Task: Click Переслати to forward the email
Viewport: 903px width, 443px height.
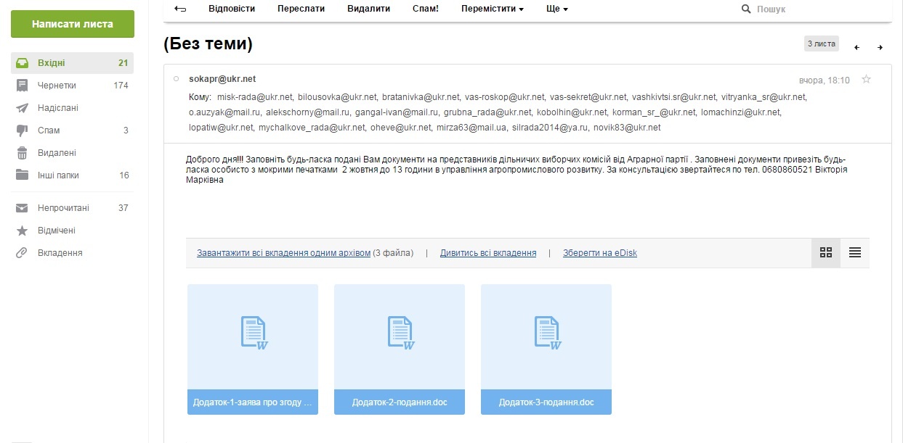Action: pos(301,9)
